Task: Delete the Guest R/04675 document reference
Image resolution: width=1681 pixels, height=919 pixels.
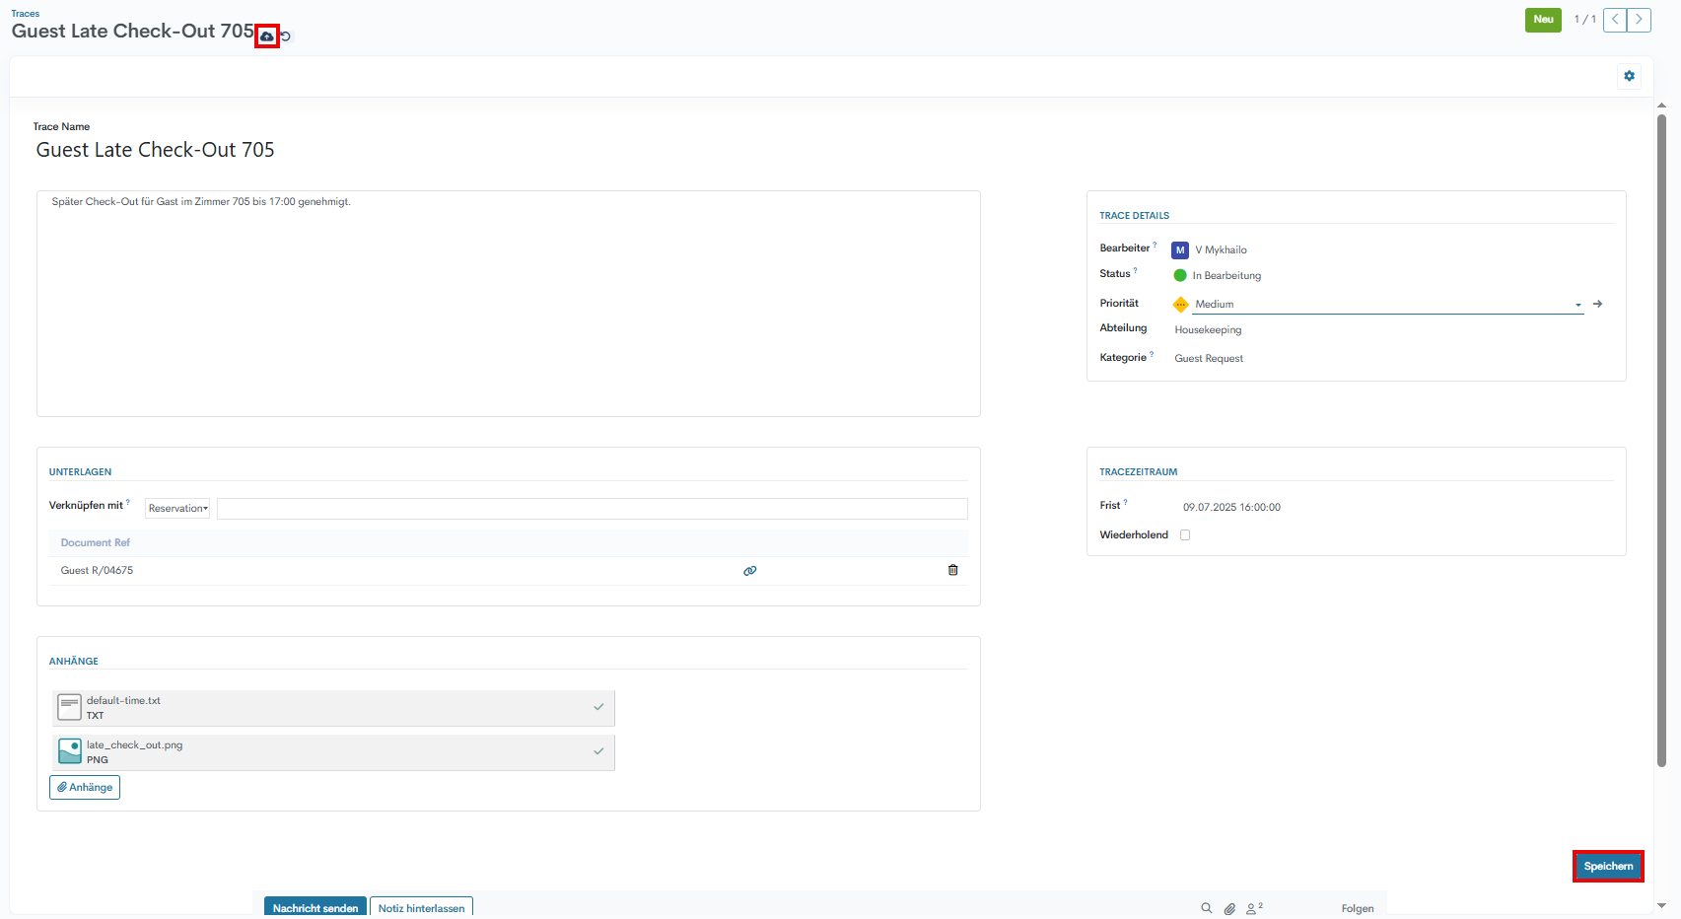Action: 952,570
